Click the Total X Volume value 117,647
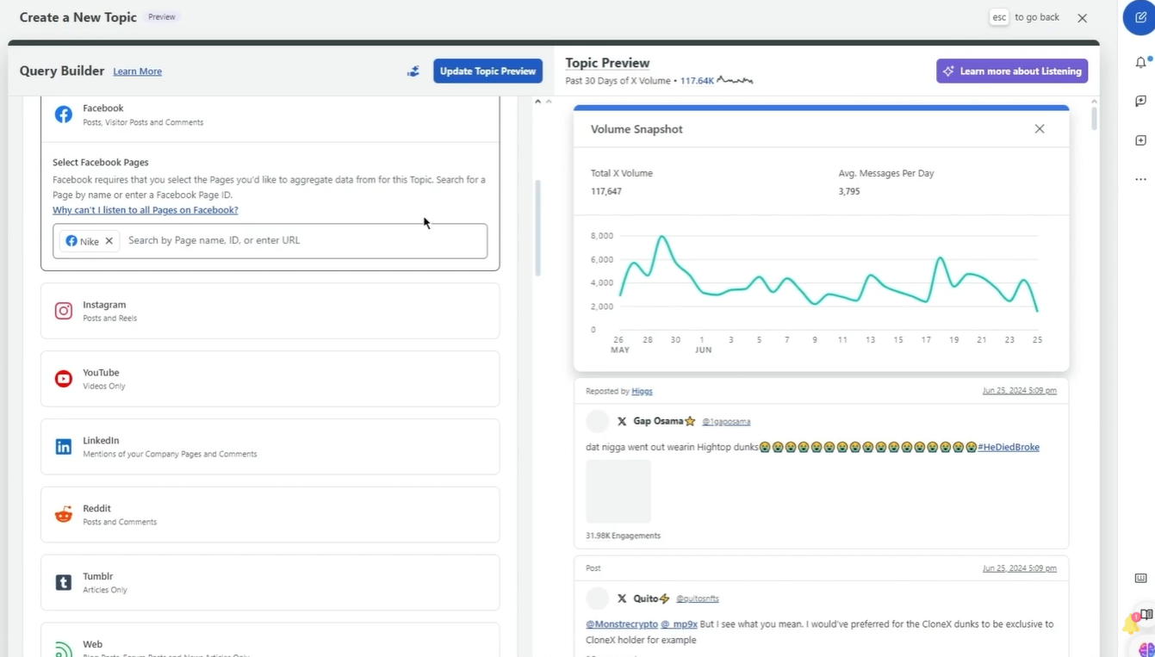This screenshot has width=1155, height=657. (x=606, y=191)
